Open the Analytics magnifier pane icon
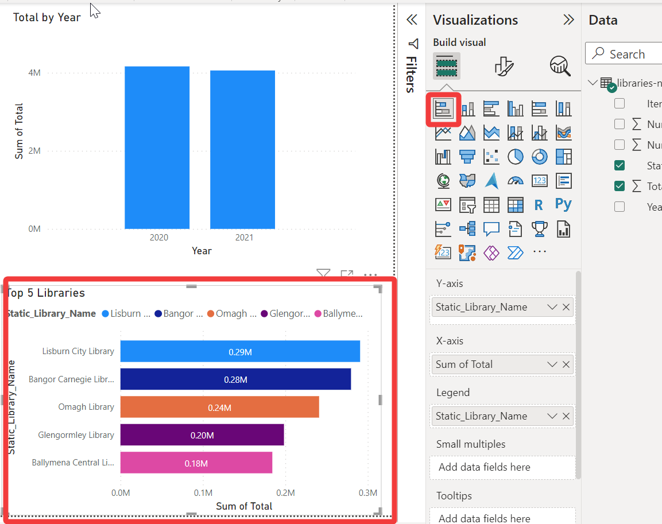This screenshot has width=662, height=524. click(x=560, y=66)
